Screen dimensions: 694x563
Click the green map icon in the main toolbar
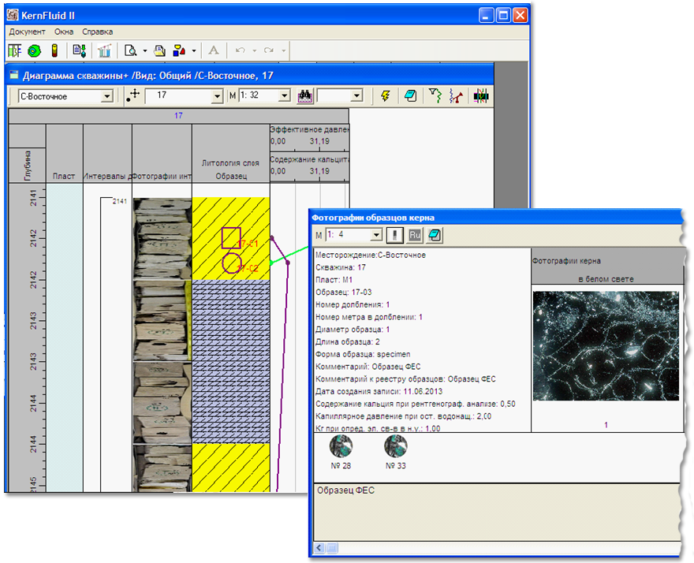pos(34,51)
